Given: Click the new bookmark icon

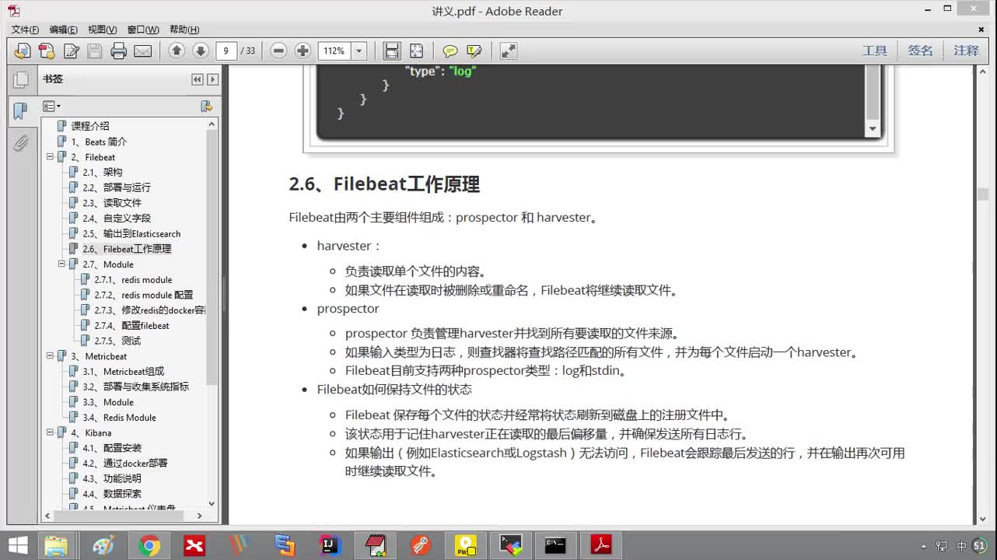Looking at the screenshot, I should tap(206, 107).
